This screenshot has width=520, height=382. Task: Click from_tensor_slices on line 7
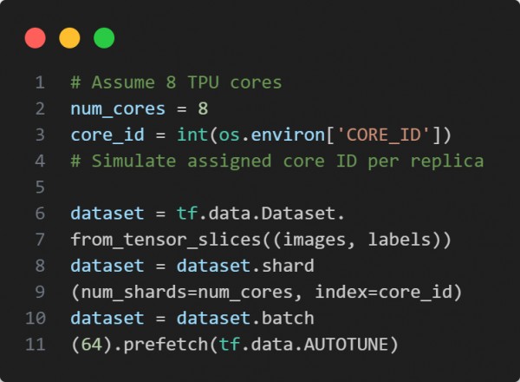click(166, 240)
